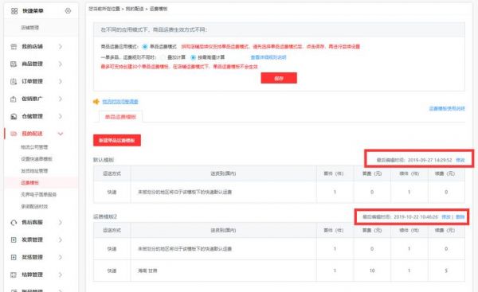478x292 pixels.
Task: Click the 结算管理 sidebar icon
Action: click(14, 274)
